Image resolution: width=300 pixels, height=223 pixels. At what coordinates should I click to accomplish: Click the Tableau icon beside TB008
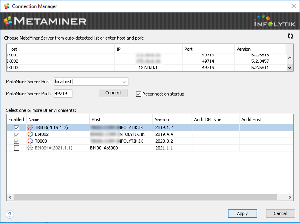30,141
